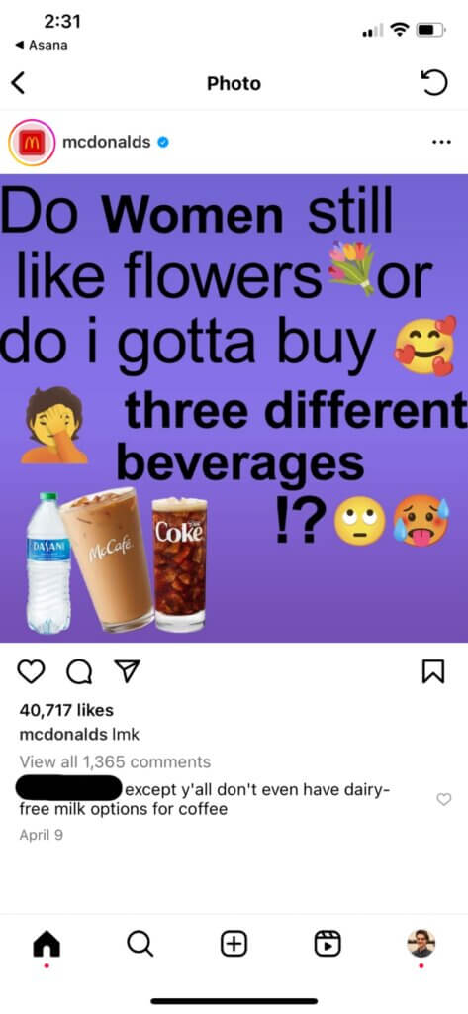Like the dairy-free milk comment

tap(444, 799)
